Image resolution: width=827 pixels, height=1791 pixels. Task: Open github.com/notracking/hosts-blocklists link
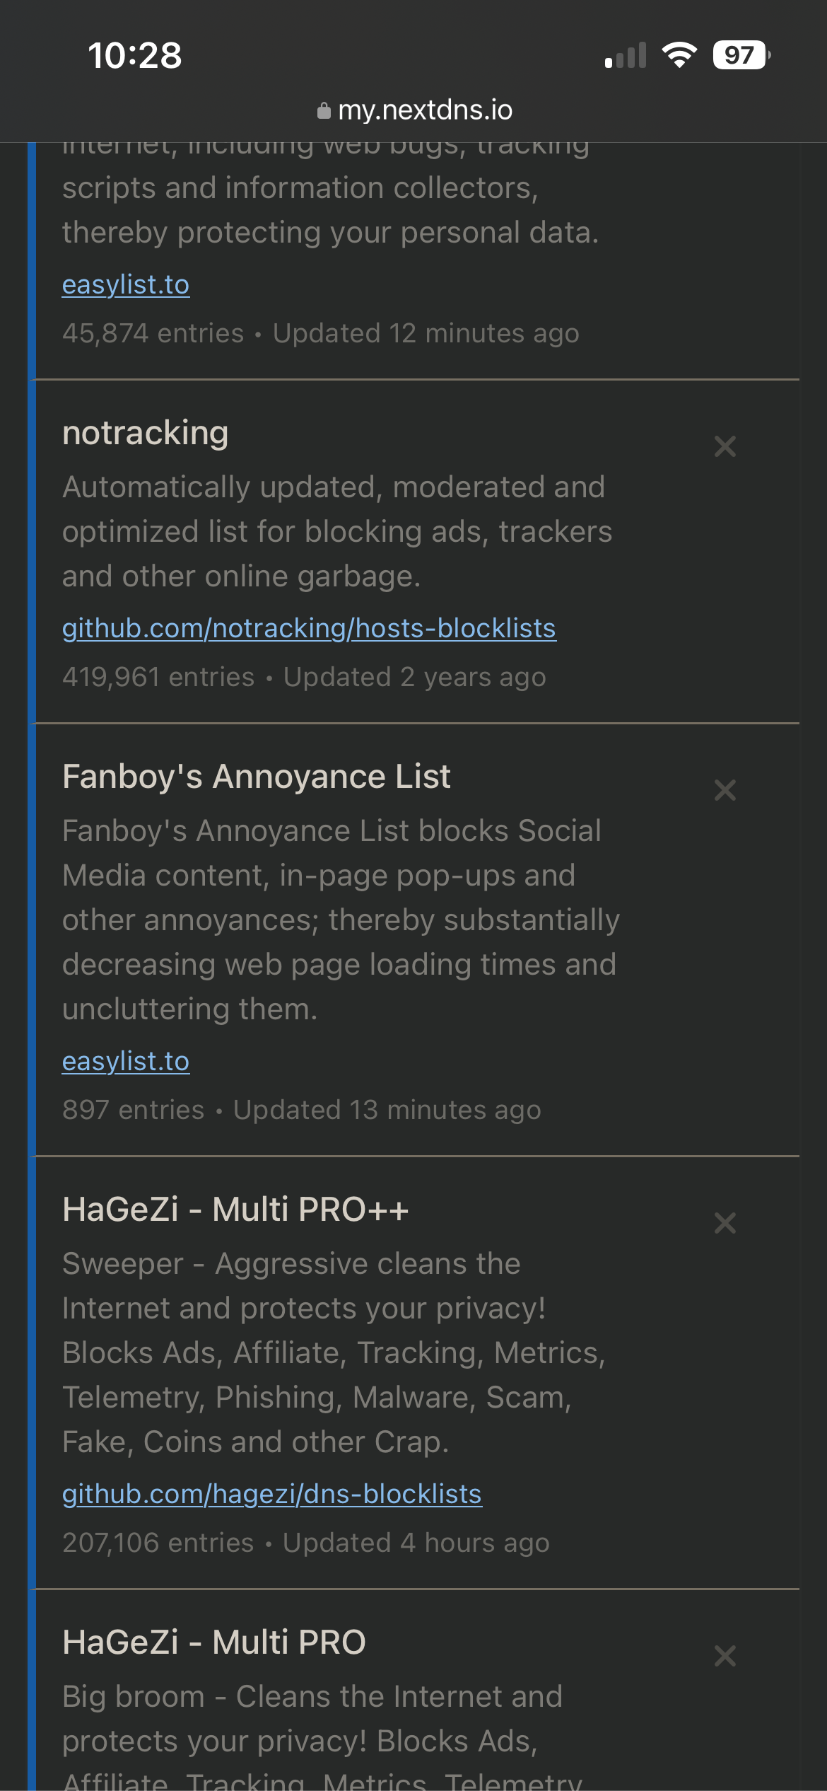(309, 628)
